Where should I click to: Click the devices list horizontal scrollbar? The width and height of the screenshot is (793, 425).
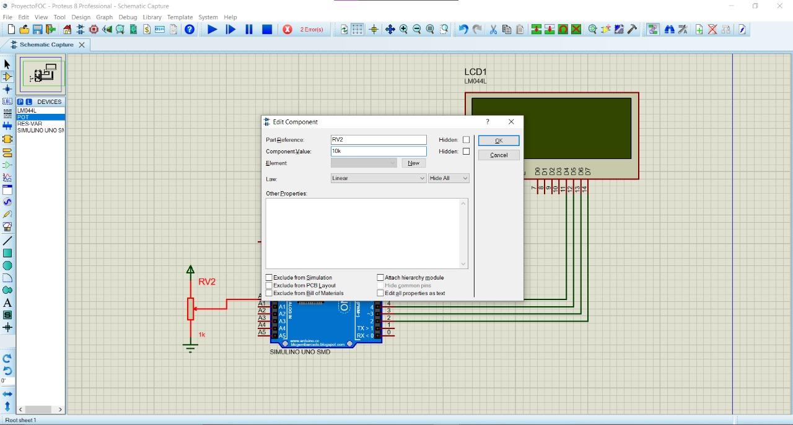[40, 409]
